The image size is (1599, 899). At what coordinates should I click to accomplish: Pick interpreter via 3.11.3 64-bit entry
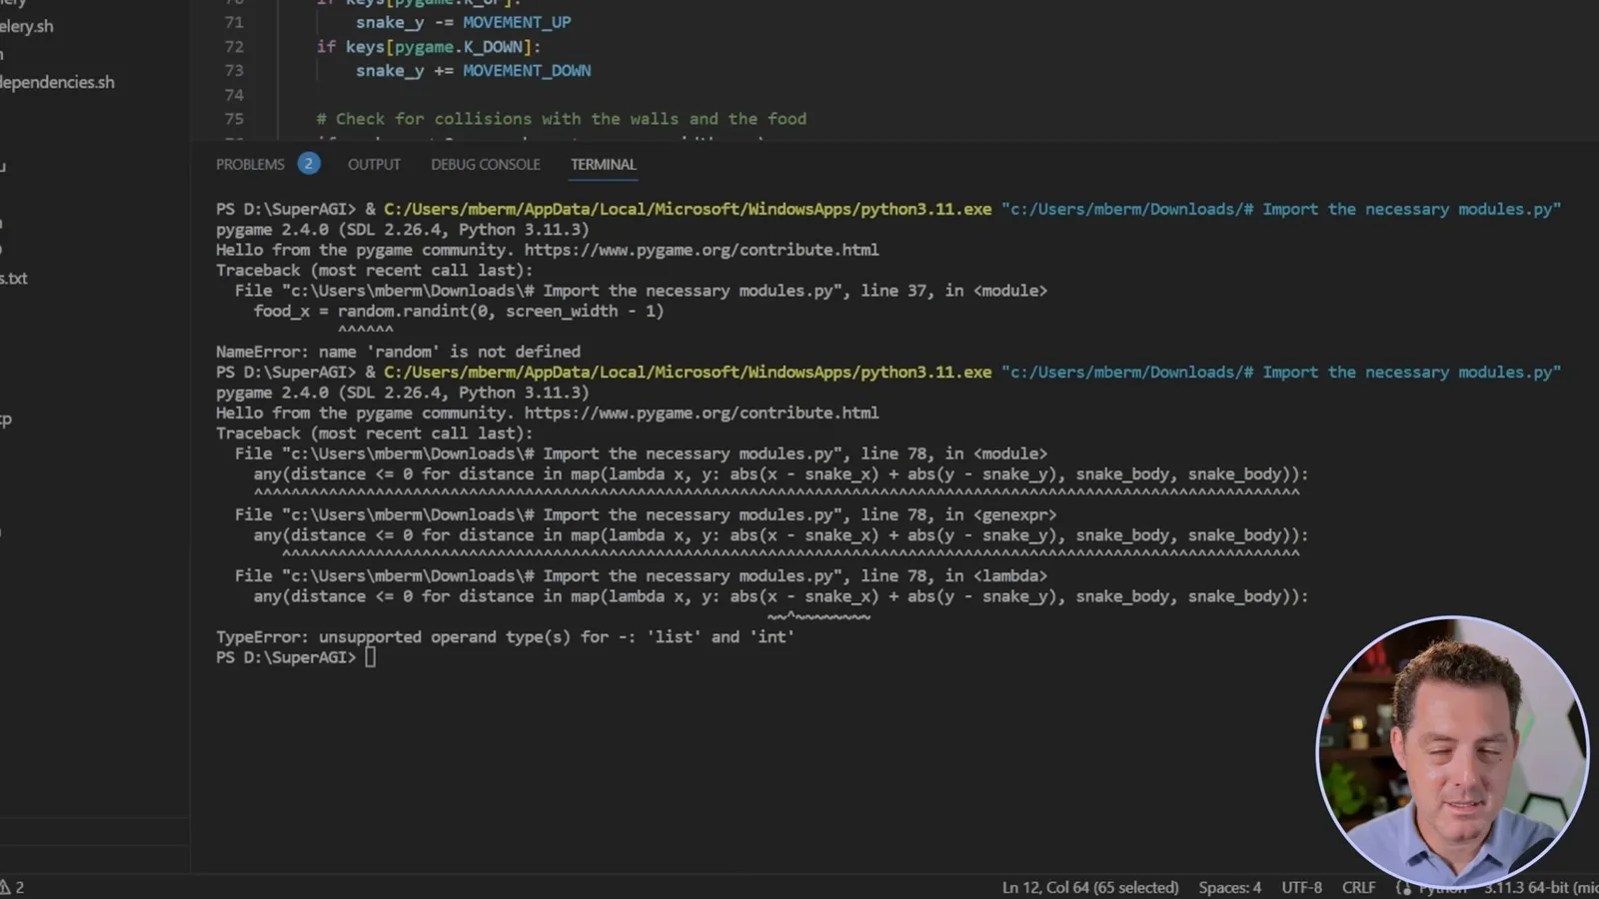(1540, 887)
